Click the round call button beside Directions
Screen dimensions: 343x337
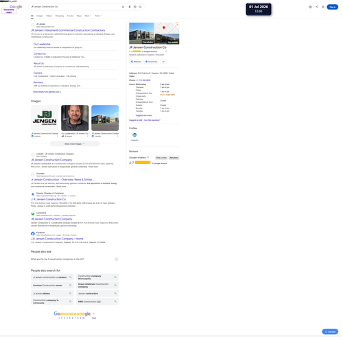pos(163,62)
